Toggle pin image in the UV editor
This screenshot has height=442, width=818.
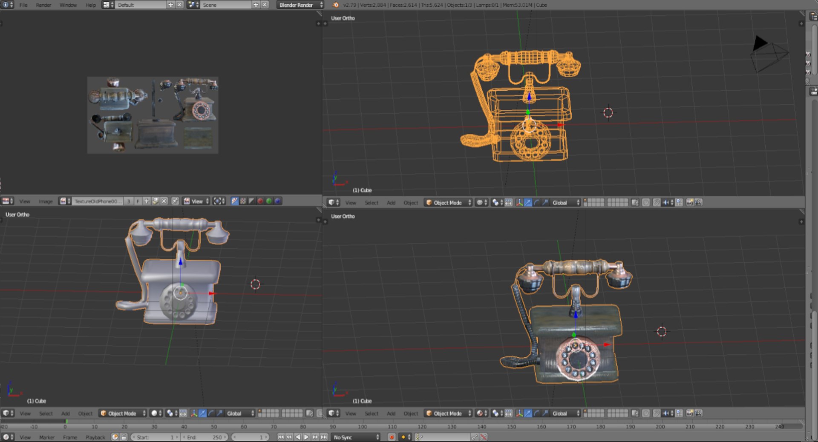coord(175,201)
